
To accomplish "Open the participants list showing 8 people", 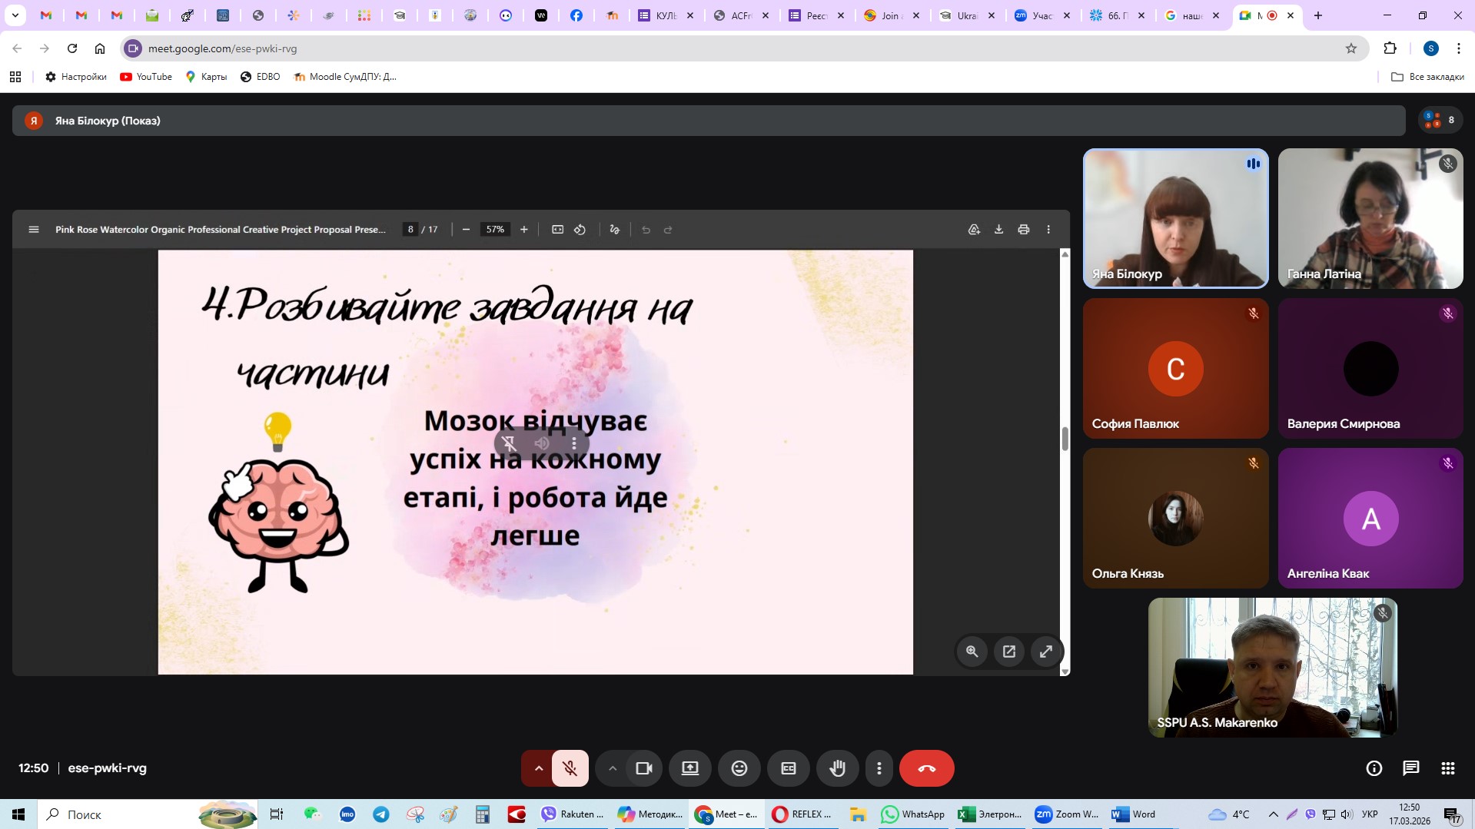I will (x=1440, y=120).
